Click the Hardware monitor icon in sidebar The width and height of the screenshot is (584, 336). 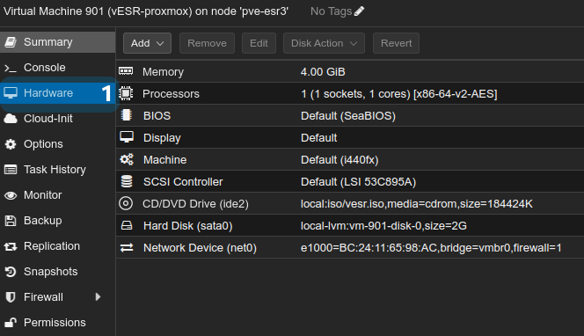11,92
